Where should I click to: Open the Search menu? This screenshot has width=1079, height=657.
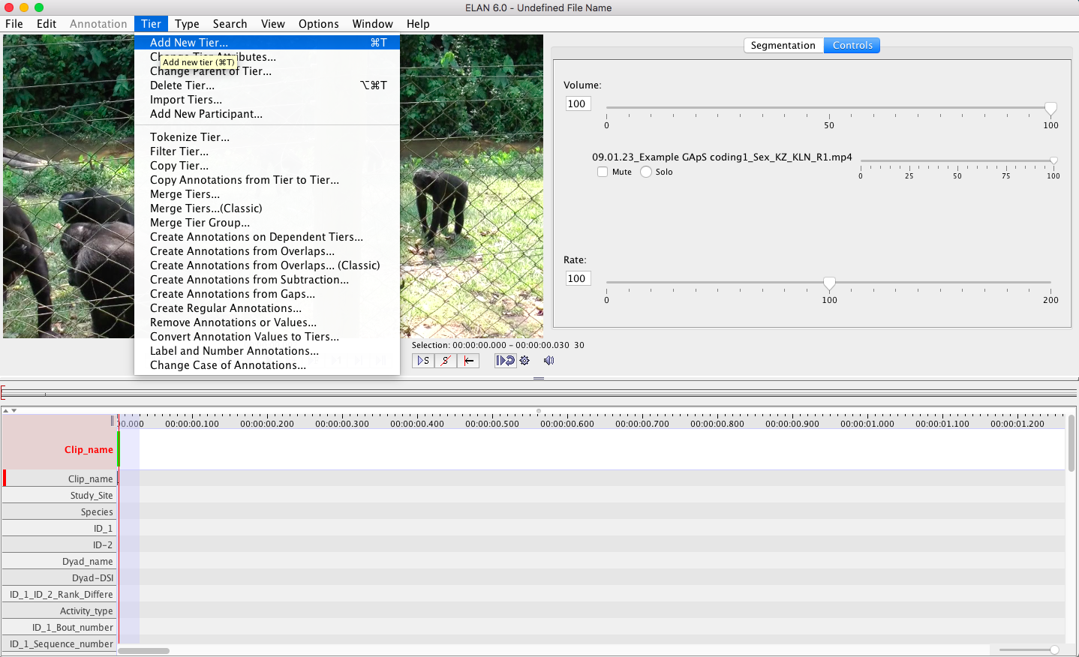[230, 23]
